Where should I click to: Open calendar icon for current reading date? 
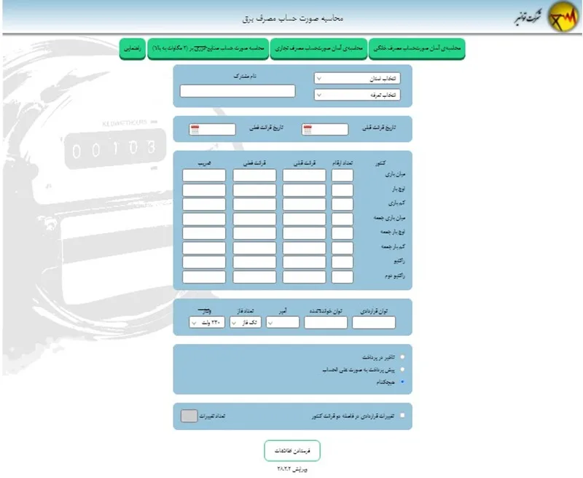click(x=195, y=130)
